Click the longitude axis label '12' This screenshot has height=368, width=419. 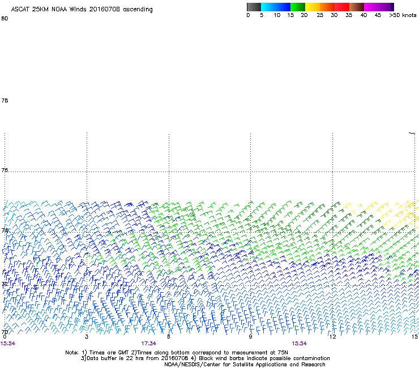(x=332, y=337)
